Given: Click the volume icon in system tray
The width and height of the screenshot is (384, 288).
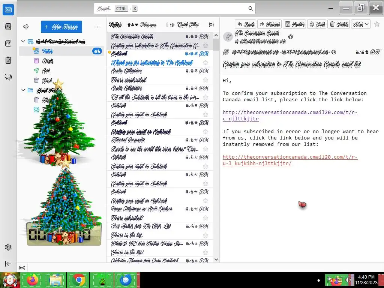Looking at the screenshot, I should 348,280.
